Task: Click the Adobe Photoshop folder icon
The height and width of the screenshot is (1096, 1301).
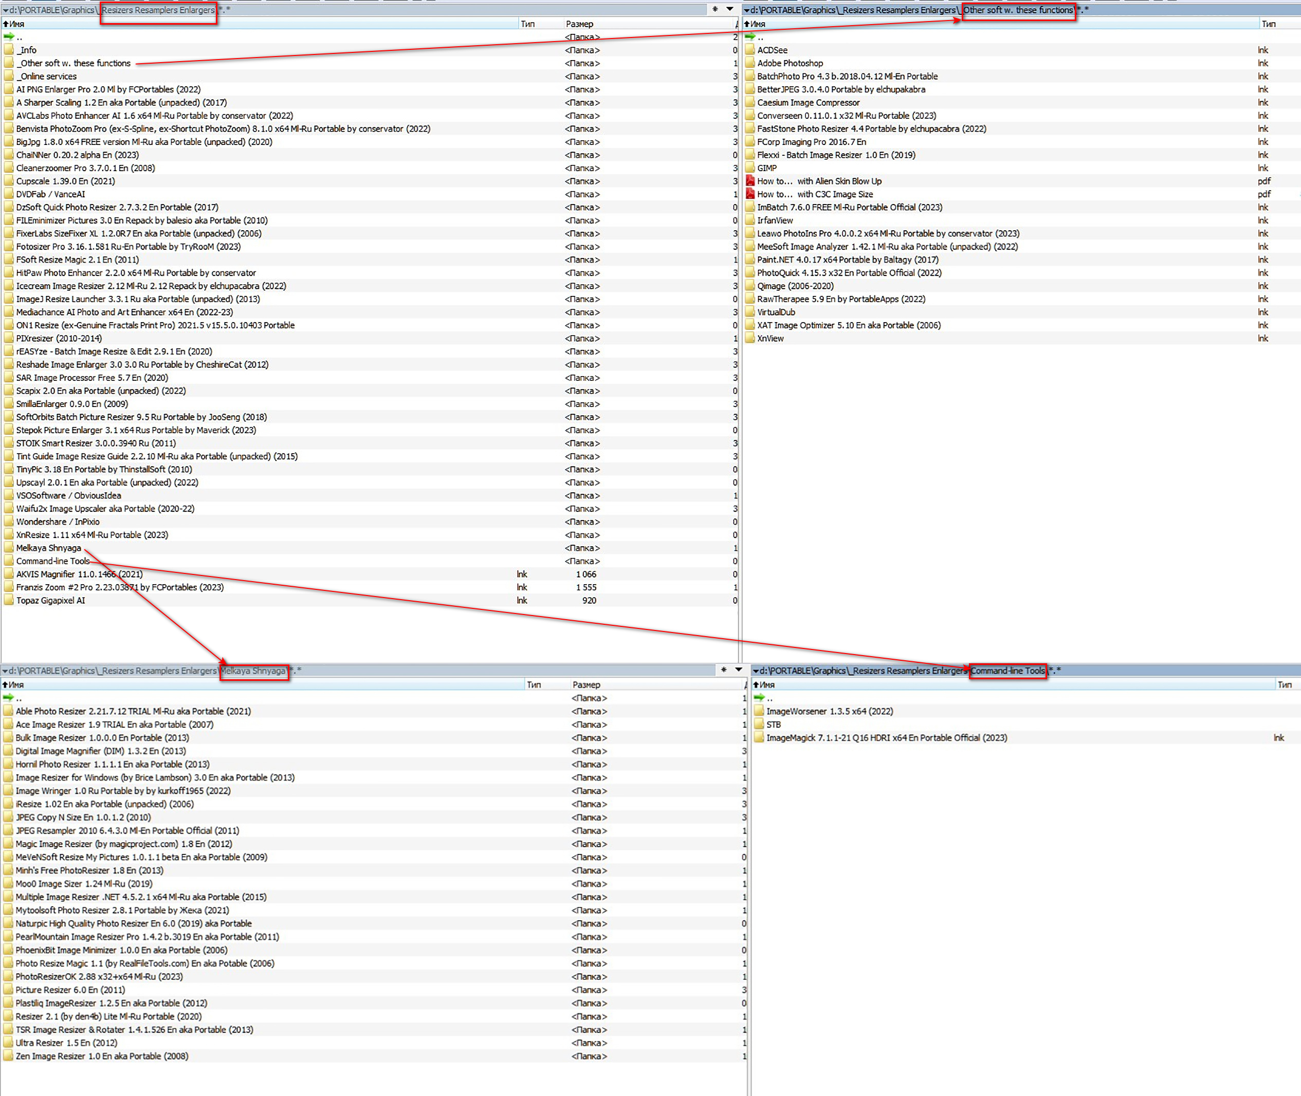Action: 749,63
